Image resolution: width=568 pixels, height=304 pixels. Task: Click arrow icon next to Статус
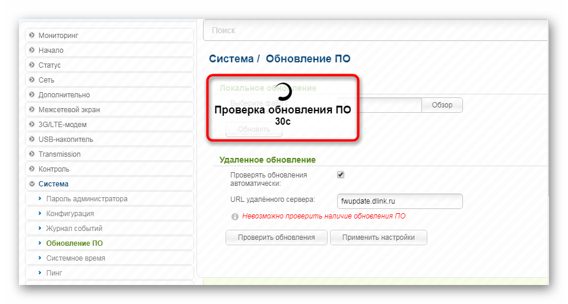tap(32, 65)
